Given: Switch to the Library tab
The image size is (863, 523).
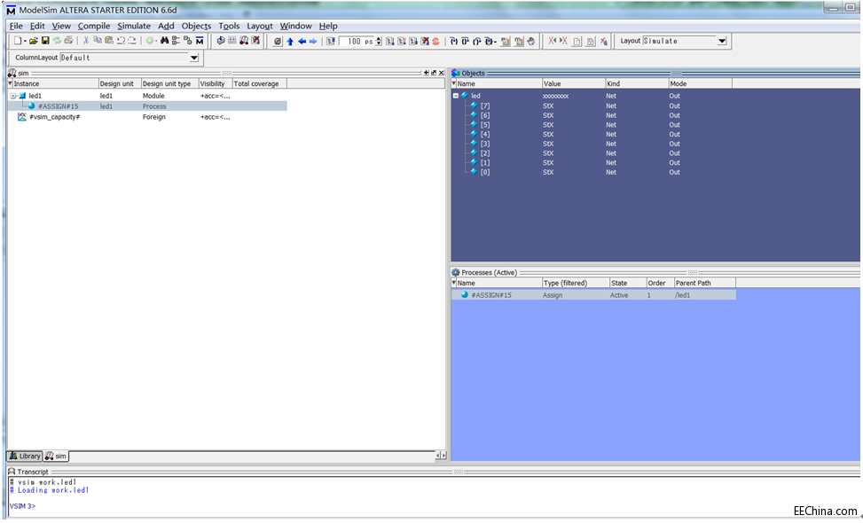Looking at the screenshot, I should point(26,456).
